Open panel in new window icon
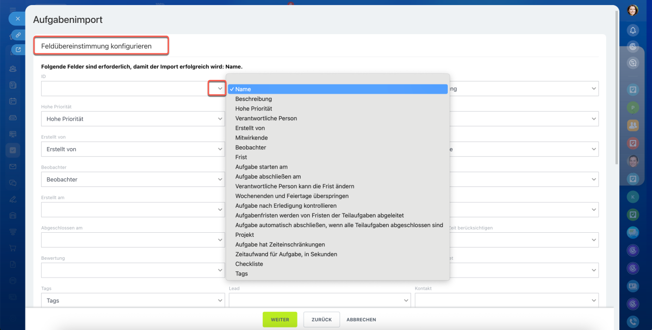Screen dimensions: 652x330 tap(18, 50)
